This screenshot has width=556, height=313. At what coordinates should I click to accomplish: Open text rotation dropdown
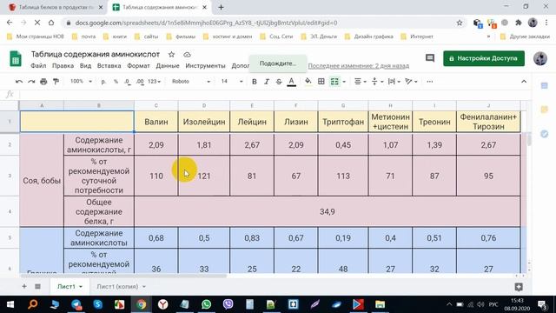(x=411, y=82)
